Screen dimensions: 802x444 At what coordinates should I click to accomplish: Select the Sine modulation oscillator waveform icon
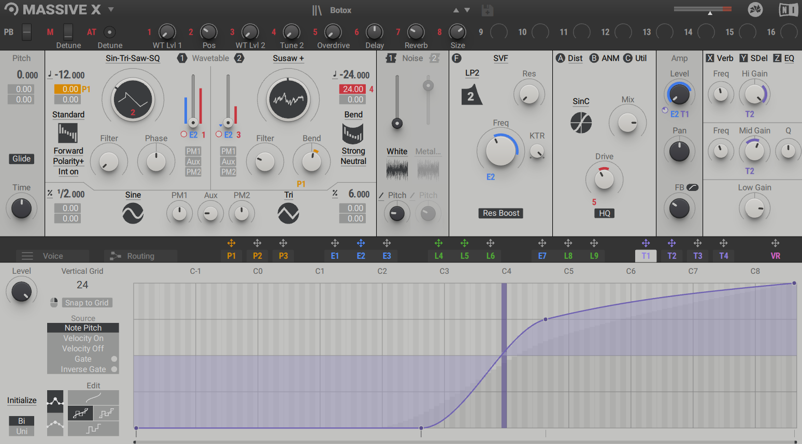click(133, 213)
